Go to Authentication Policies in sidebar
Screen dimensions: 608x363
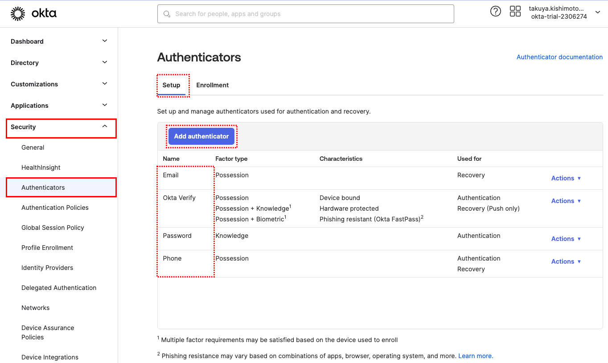[55, 208]
